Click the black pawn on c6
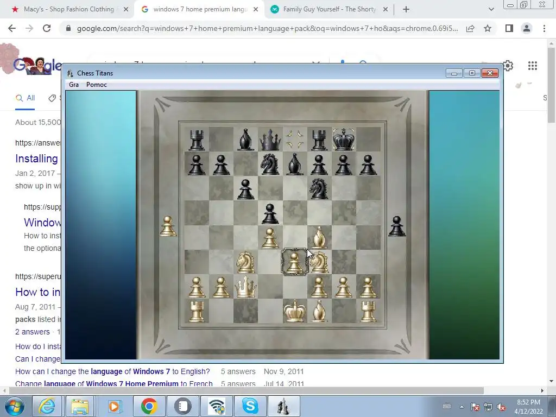The width and height of the screenshot is (556, 417). coord(246,189)
